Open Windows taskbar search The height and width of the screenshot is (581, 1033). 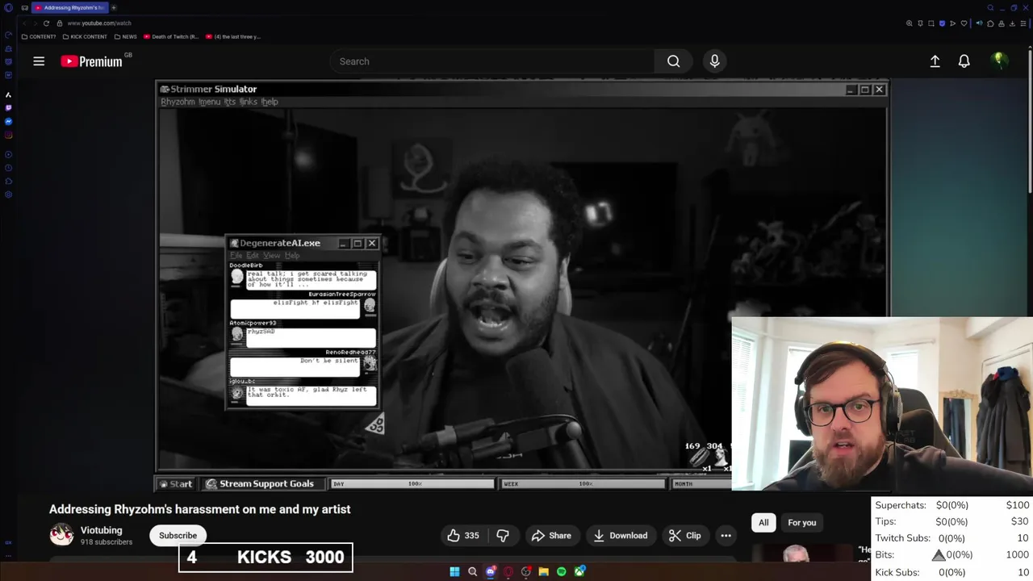472,571
